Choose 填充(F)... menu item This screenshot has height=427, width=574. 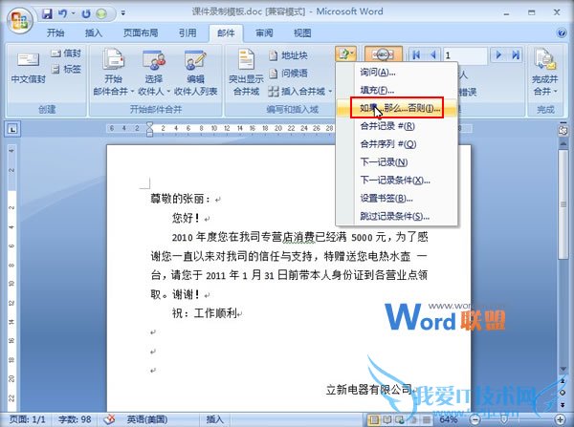coord(397,90)
